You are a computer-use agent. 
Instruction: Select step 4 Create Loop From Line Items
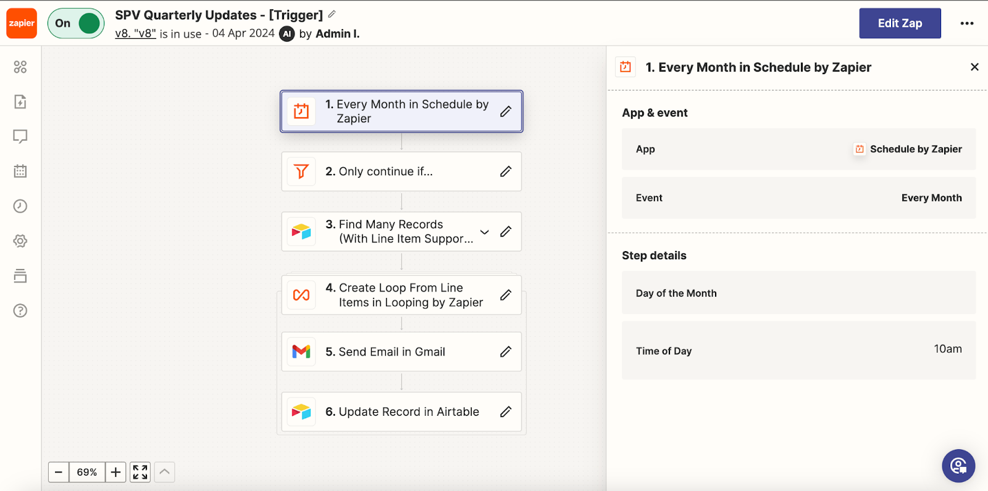coord(401,295)
